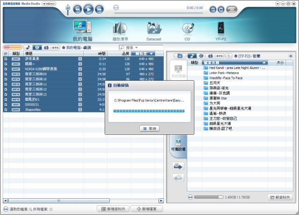Play the current media
The image size is (299, 215).
coord(88,9)
